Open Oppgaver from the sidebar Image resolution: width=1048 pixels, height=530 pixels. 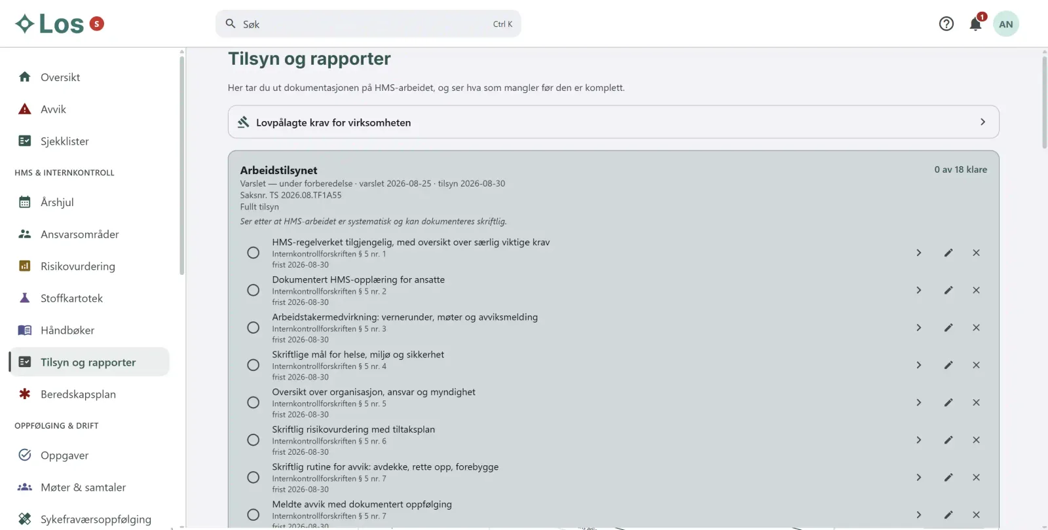tap(89, 455)
